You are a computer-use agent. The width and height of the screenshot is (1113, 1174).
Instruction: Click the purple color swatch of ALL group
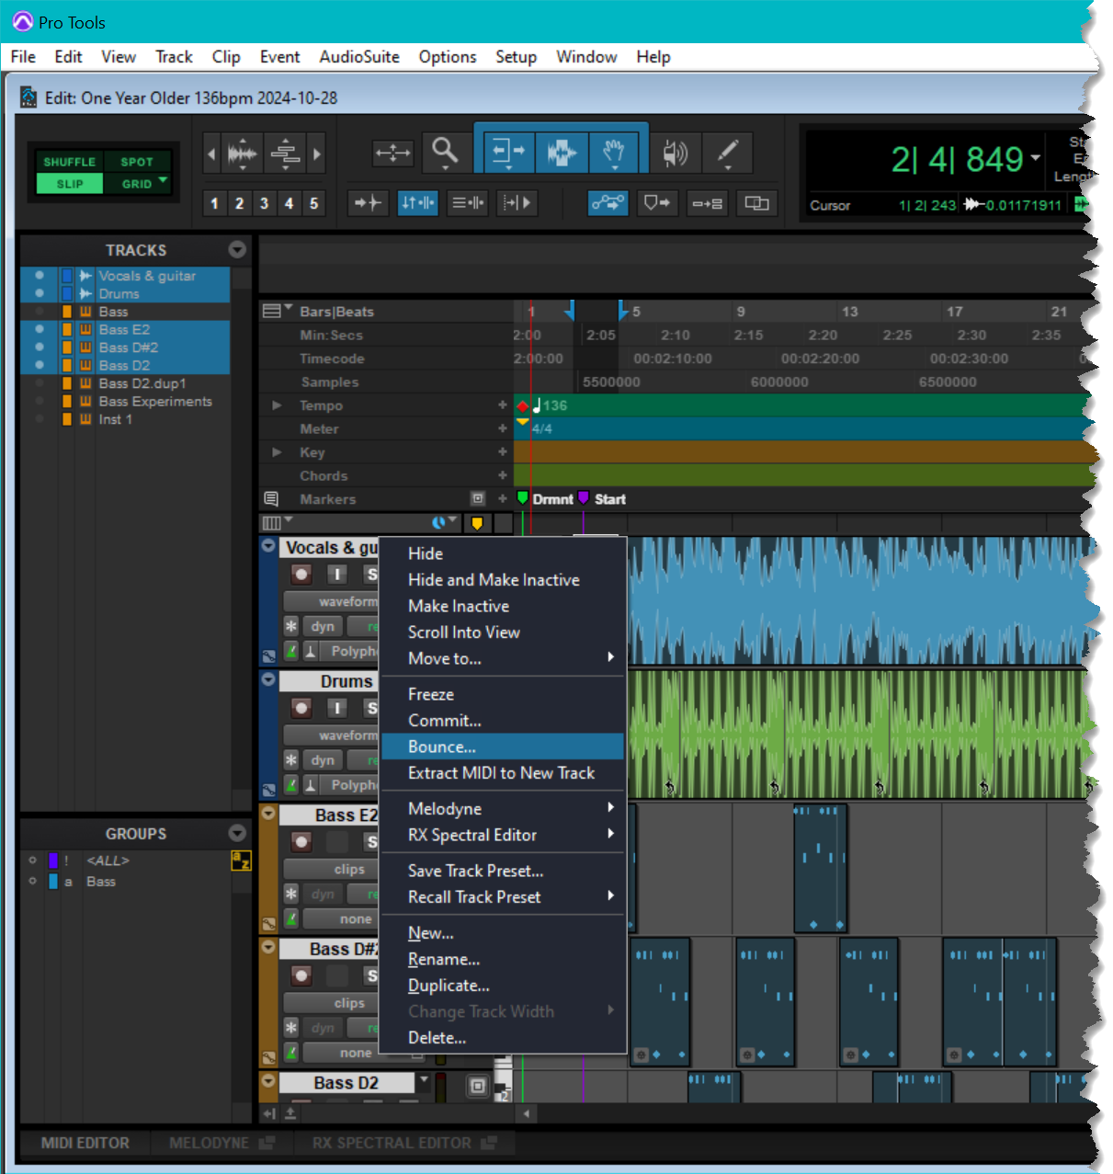point(53,861)
